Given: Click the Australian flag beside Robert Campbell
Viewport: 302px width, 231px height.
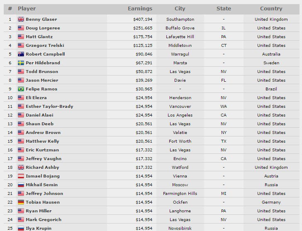Looking at the screenshot, I should [x=21, y=54].
